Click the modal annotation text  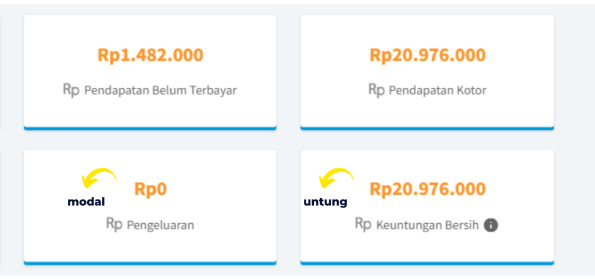(86, 202)
